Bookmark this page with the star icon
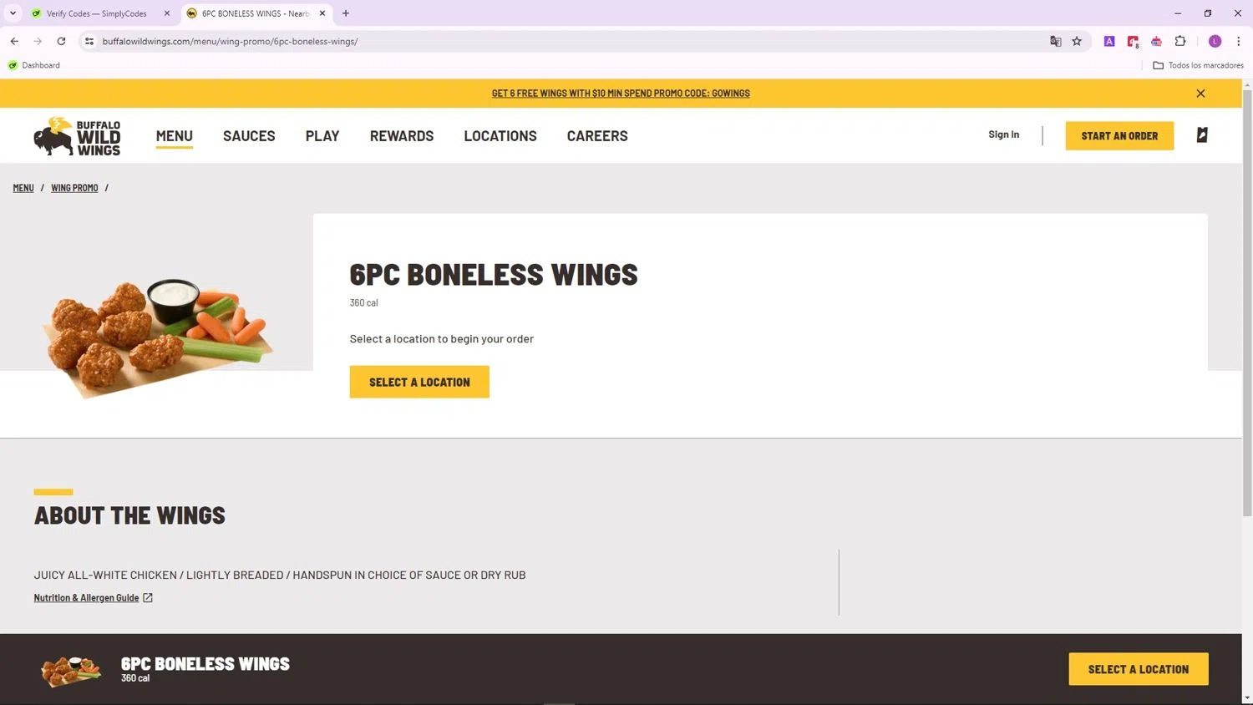 (x=1077, y=41)
